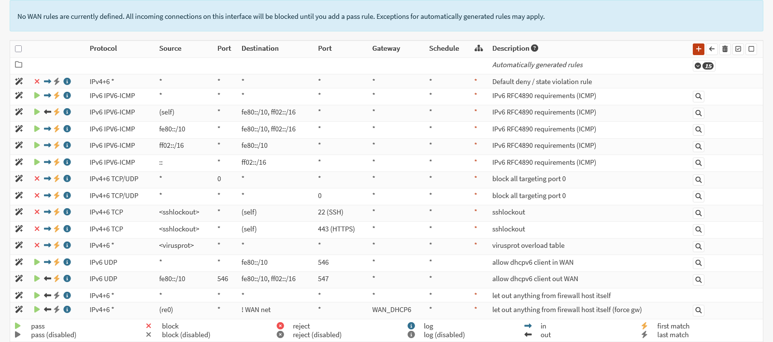773x342 pixels.
Task: Toggle the green pass icon on dhcpv6 client out WAN
Action: [x=37, y=279]
